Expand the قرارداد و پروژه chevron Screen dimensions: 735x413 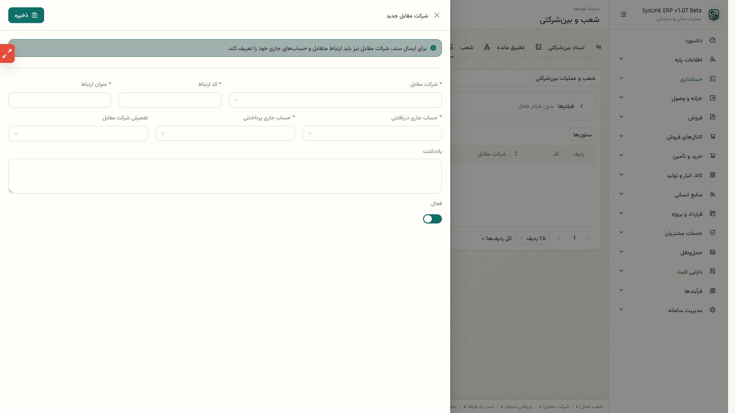point(621,213)
